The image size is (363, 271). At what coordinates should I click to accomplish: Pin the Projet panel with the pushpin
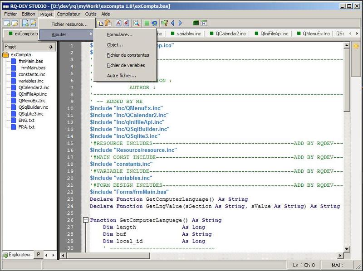[x=51, y=47]
